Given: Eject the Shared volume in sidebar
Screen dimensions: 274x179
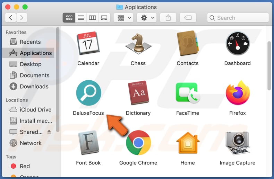Looking at the screenshot, I should (49, 132).
